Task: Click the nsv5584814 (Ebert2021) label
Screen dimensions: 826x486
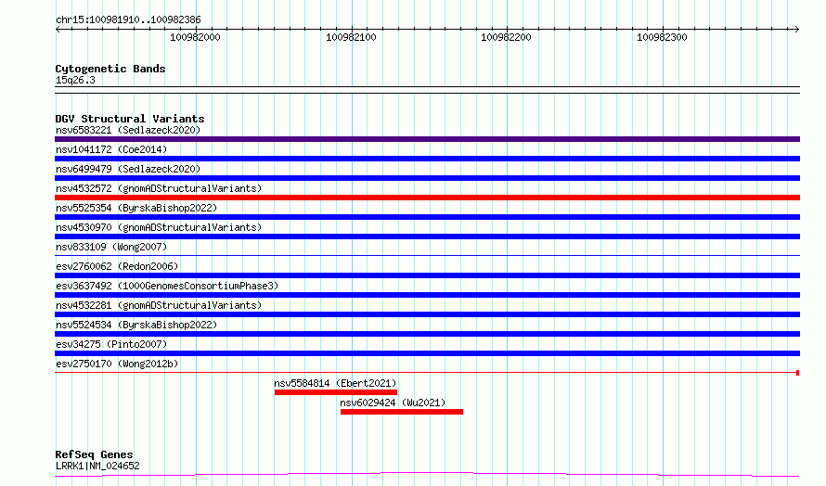Action: 335,383
